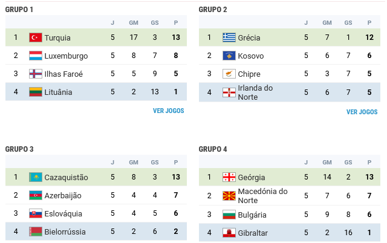
Task: Click the Turquia flag icon
Action: pyautogui.click(x=36, y=37)
